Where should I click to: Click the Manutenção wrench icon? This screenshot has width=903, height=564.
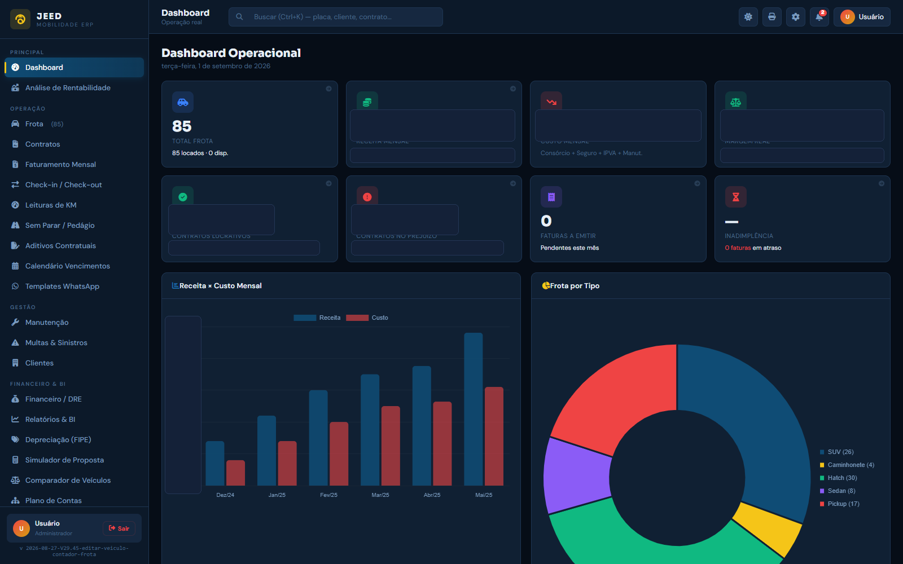[x=15, y=322]
